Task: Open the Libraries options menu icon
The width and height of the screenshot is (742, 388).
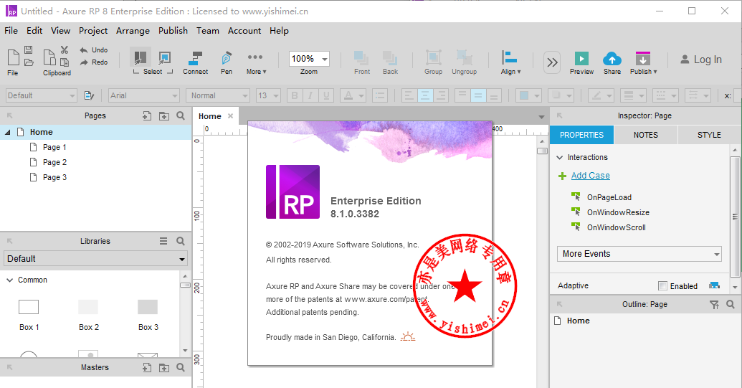Action: pos(163,241)
